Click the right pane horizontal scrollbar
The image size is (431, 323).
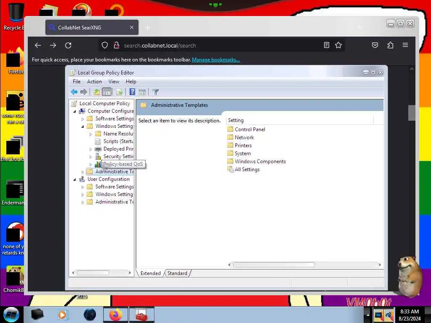(274, 265)
